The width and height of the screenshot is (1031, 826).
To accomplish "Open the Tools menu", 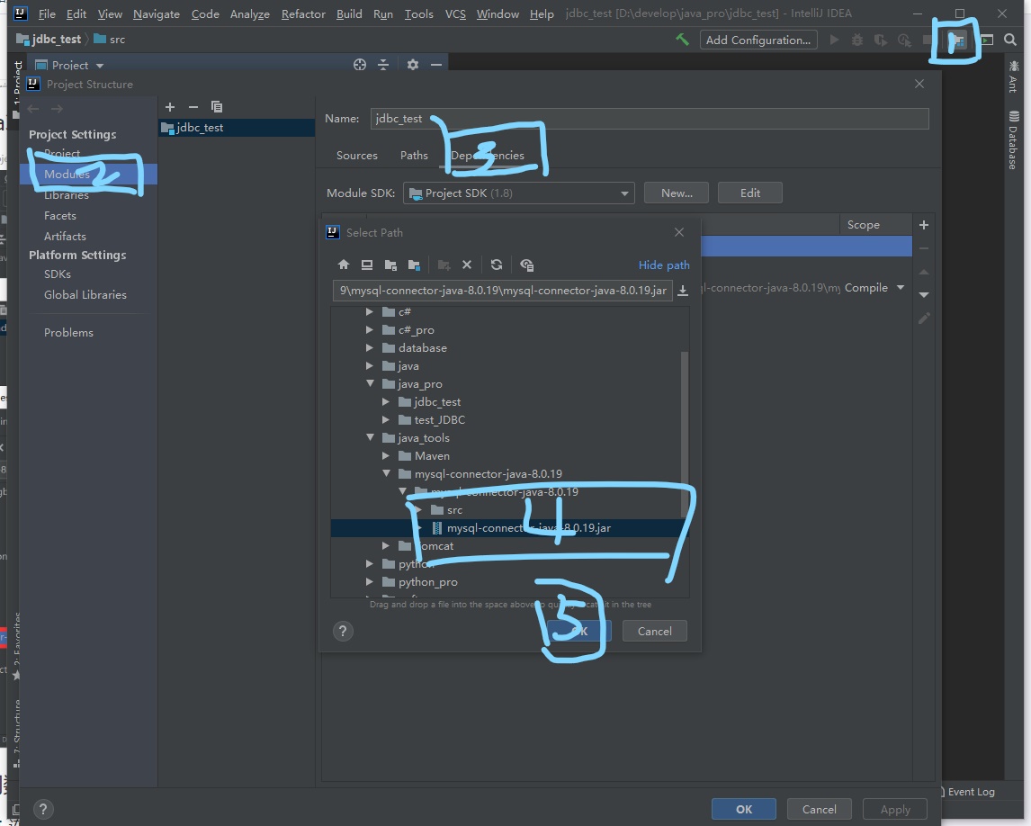I will pyautogui.click(x=419, y=13).
